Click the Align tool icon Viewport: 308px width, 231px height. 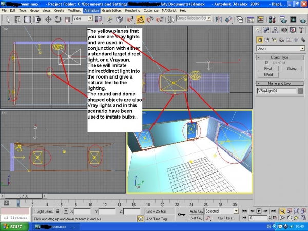point(228,20)
